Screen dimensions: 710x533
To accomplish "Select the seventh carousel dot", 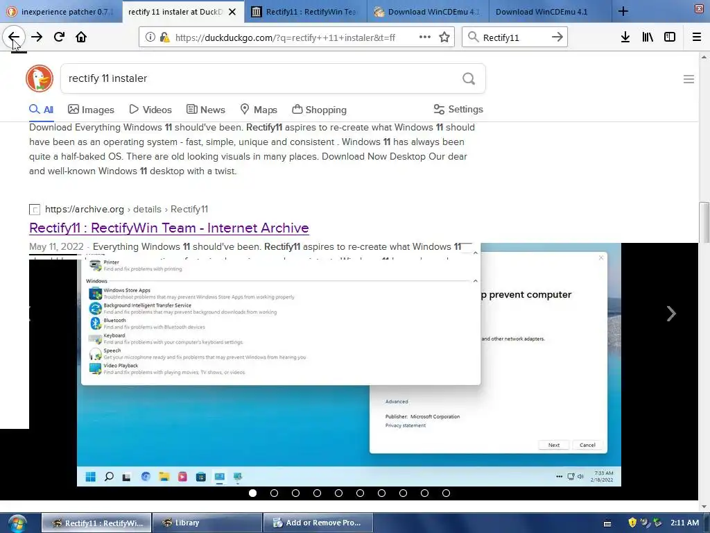I will (382, 493).
